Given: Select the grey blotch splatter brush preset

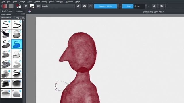Looking at the screenshot, I should [6, 74].
